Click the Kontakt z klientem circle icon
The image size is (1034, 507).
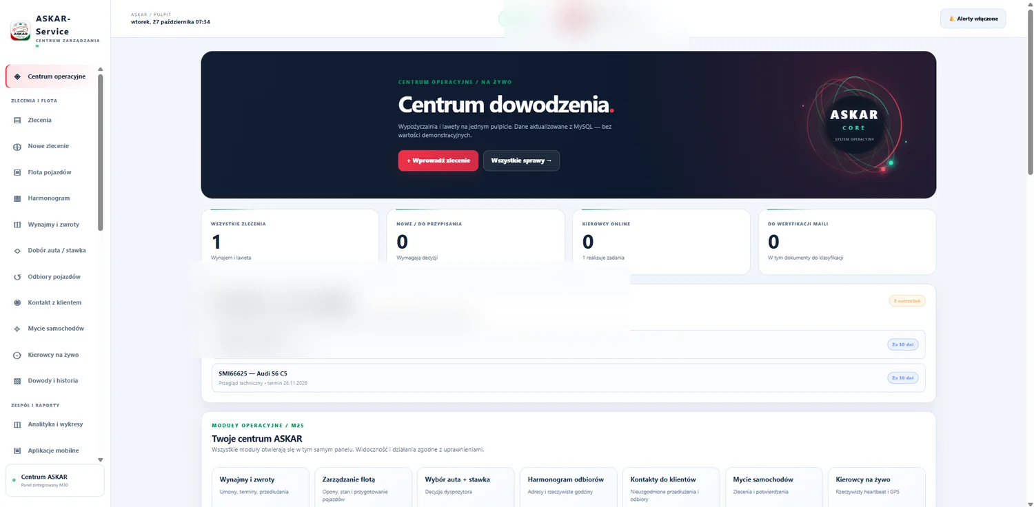pyautogui.click(x=17, y=303)
